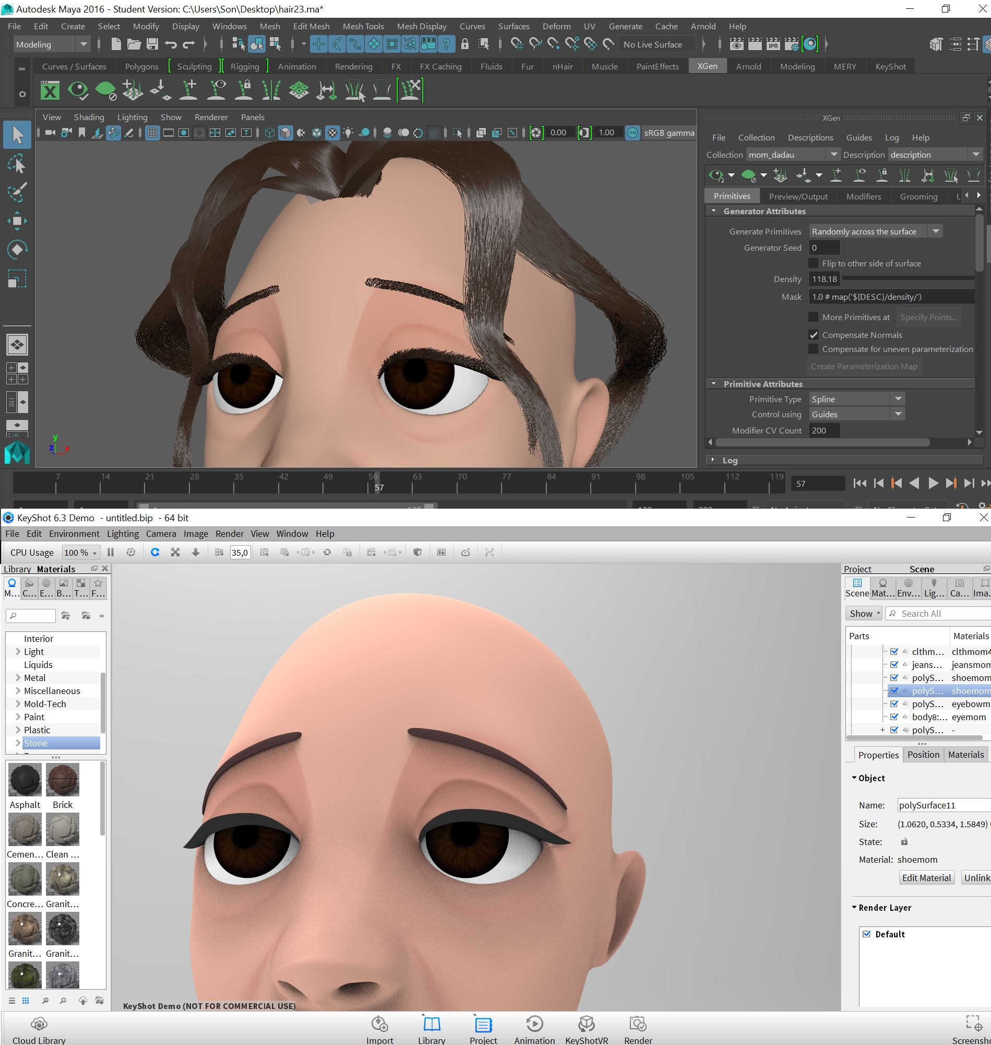The width and height of the screenshot is (991, 1045).
Task: Select the Asphalt material thumbnail
Action: click(x=25, y=780)
